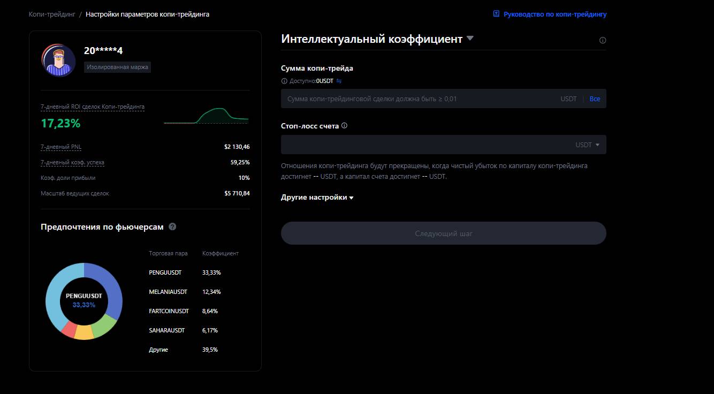The image size is (714, 394).
Task: Click the transfer arrows icon next to 0USDT
Action: click(x=339, y=81)
